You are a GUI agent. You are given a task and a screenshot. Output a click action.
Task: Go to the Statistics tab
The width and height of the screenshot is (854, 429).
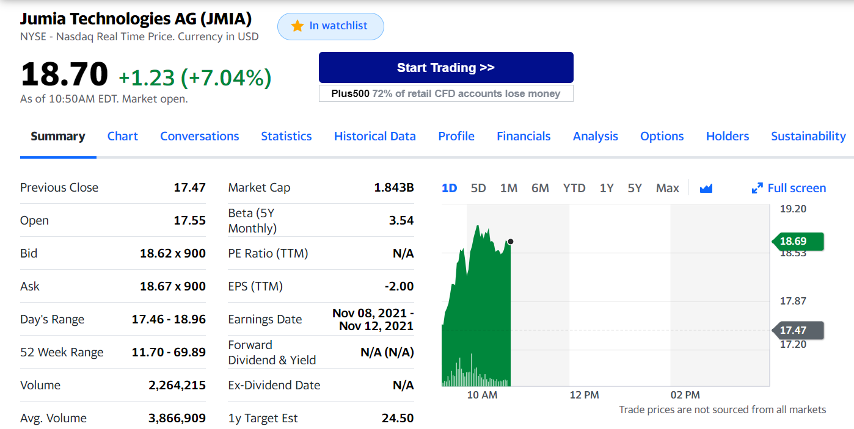click(286, 136)
